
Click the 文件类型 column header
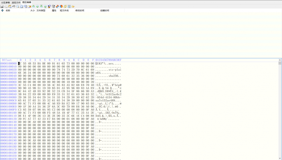click(x=41, y=10)
